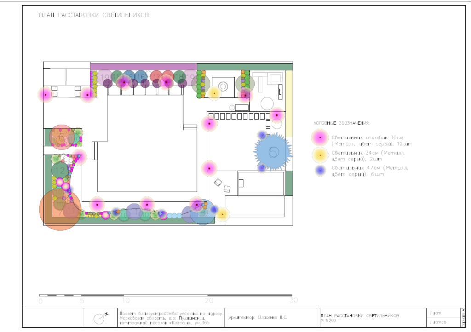Screen dimensions: 471x332
Task: Click the north arrow compass in title block
Action: 99,318
